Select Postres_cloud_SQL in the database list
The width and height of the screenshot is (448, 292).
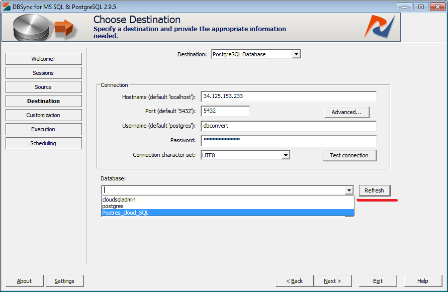tap(228, 213)
